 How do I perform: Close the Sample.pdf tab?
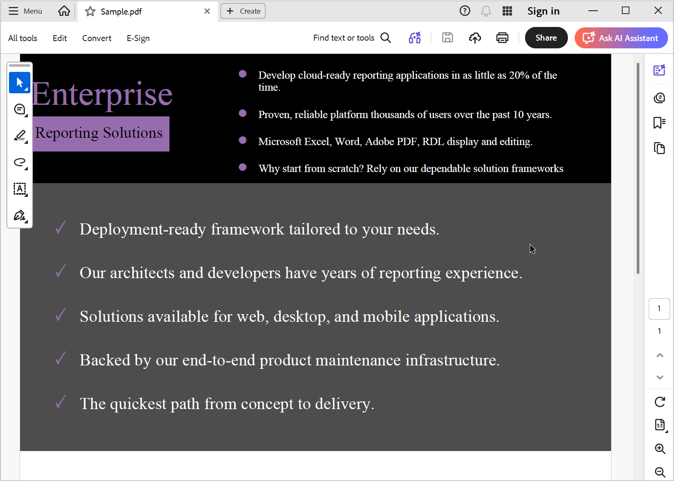pos(207,11)
